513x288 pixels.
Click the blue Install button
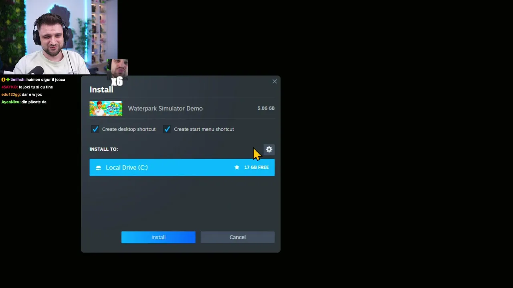158,237
